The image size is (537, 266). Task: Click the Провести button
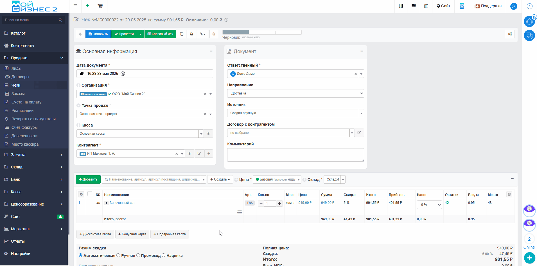[x=124, y=34]
